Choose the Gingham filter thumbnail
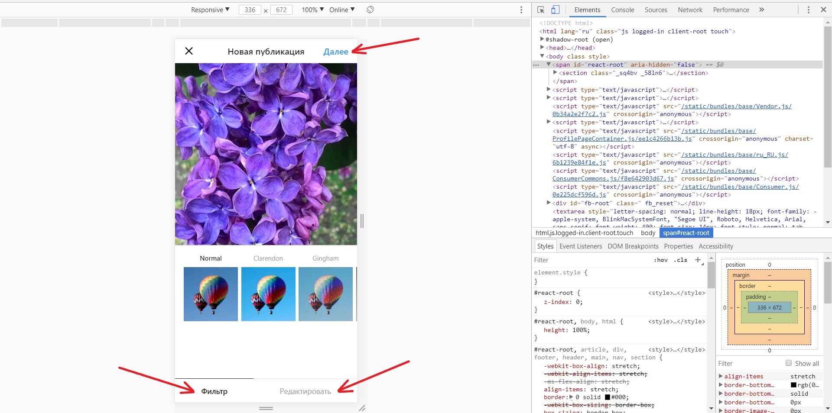 click(325, 294)
